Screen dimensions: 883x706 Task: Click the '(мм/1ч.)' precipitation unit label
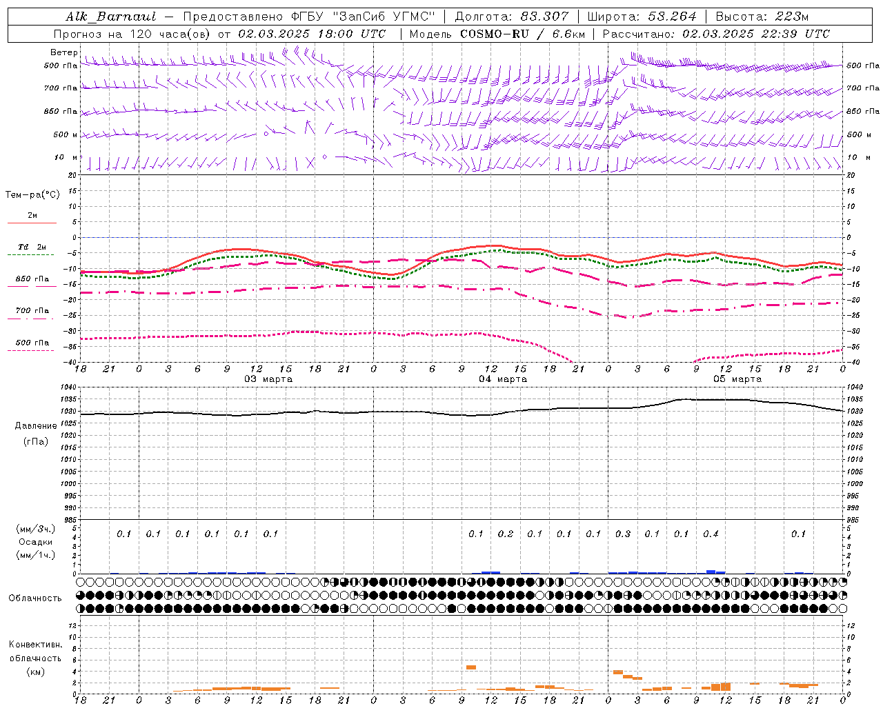36,556
